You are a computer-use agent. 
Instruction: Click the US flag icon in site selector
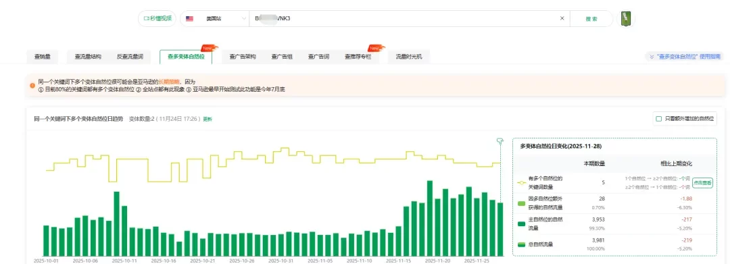click(x=189, y=19)
